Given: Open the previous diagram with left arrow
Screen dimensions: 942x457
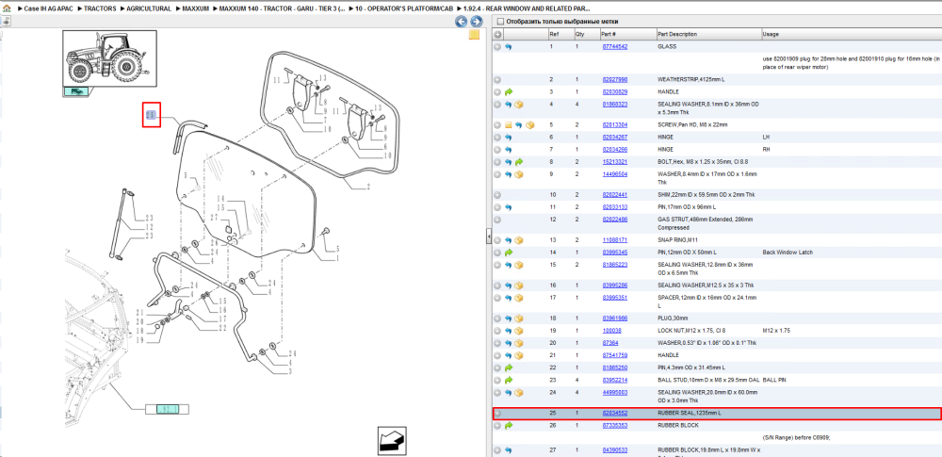Looking at the screenshot, I should (461, 23).
